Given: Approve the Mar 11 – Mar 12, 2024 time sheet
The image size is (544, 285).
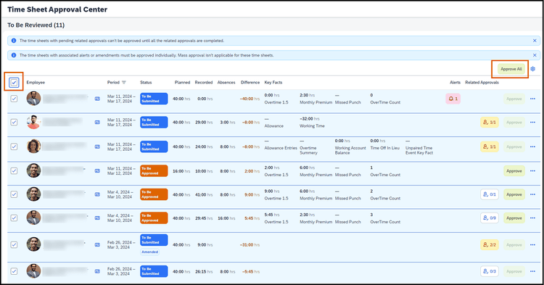Looking at the screenshot, I should [x=514, y=171].
